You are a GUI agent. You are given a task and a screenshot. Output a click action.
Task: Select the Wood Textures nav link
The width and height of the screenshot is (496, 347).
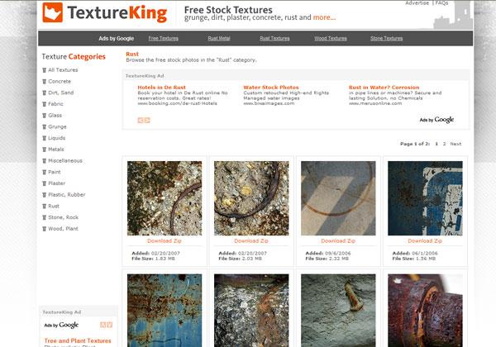click(x=331, y=38)
